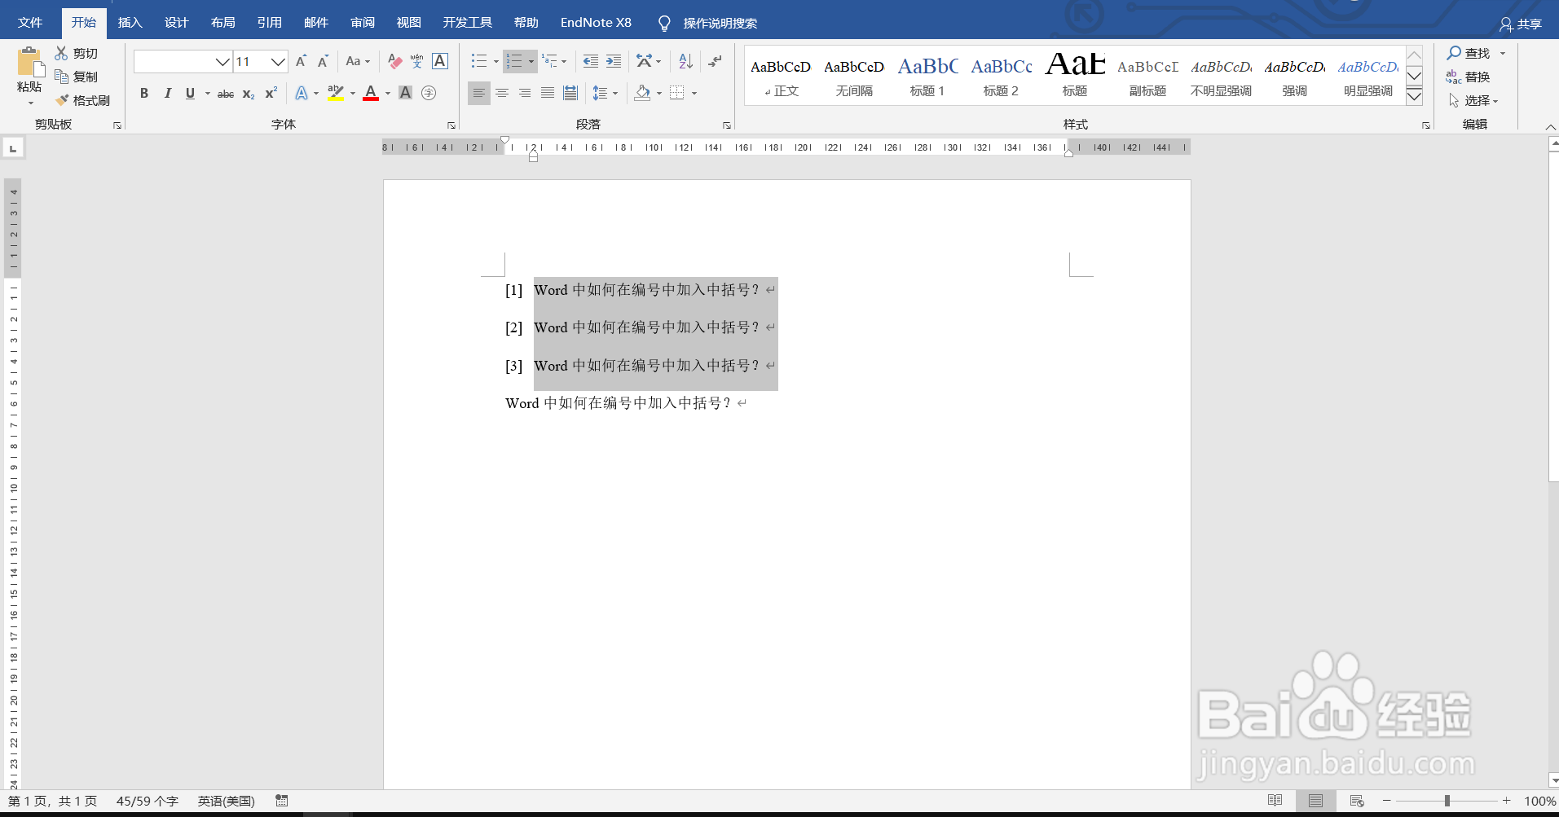
Task: Click the macro recording status bar icon
Action: point(282,801)
